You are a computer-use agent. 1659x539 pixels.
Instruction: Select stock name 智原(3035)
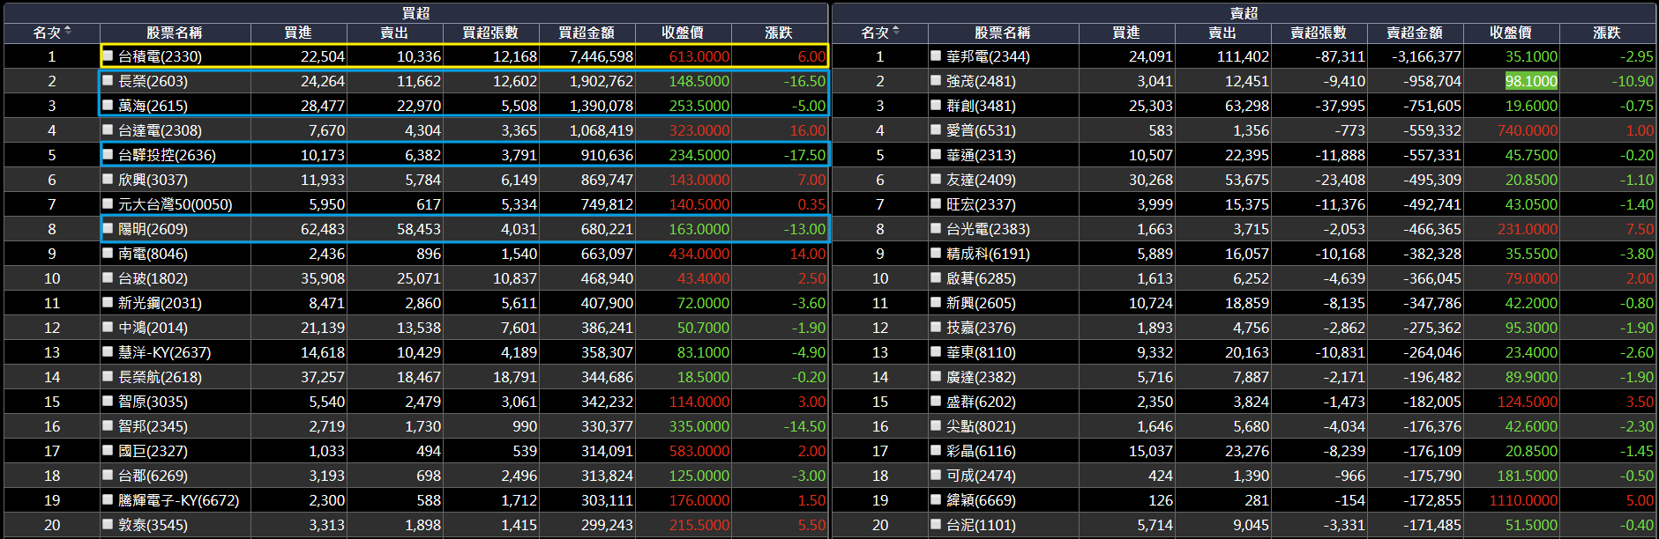pyautogui.click(x=153, y=402)
